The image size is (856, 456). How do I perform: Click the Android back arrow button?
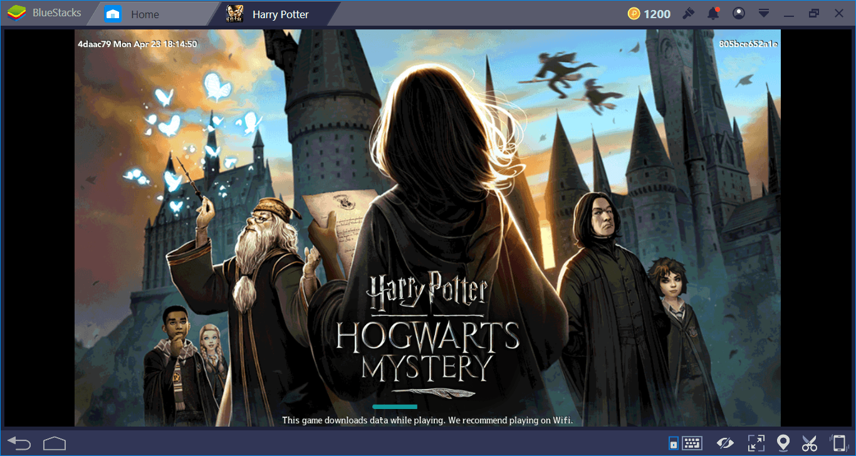coord(19,443)
